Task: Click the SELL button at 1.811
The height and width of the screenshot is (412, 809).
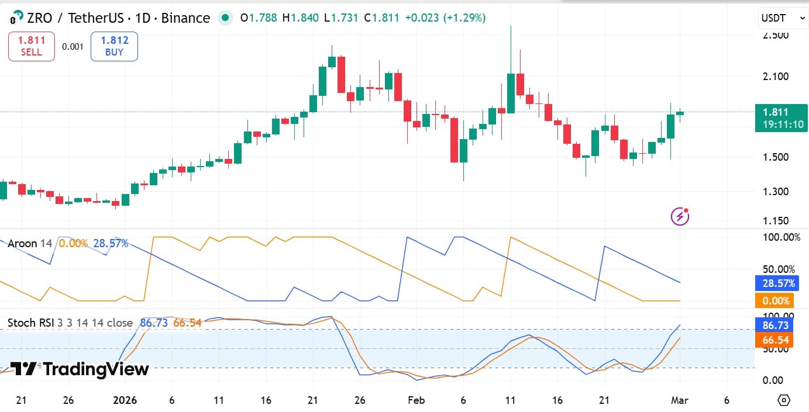Action: (31, 46)
